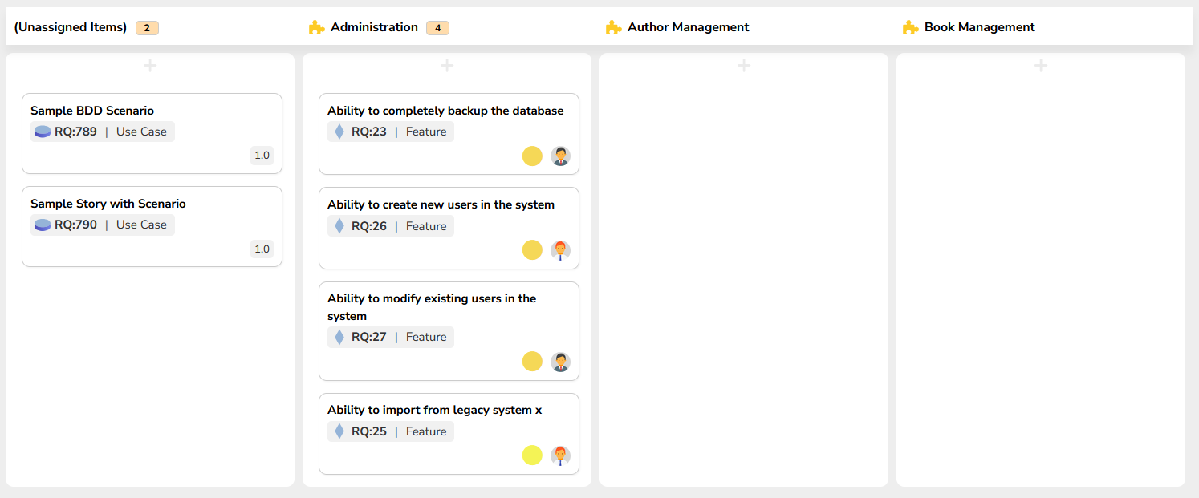Add a new item under Author Management
The height and width of the screenshot is (498, 1199).
pos(744,66)
